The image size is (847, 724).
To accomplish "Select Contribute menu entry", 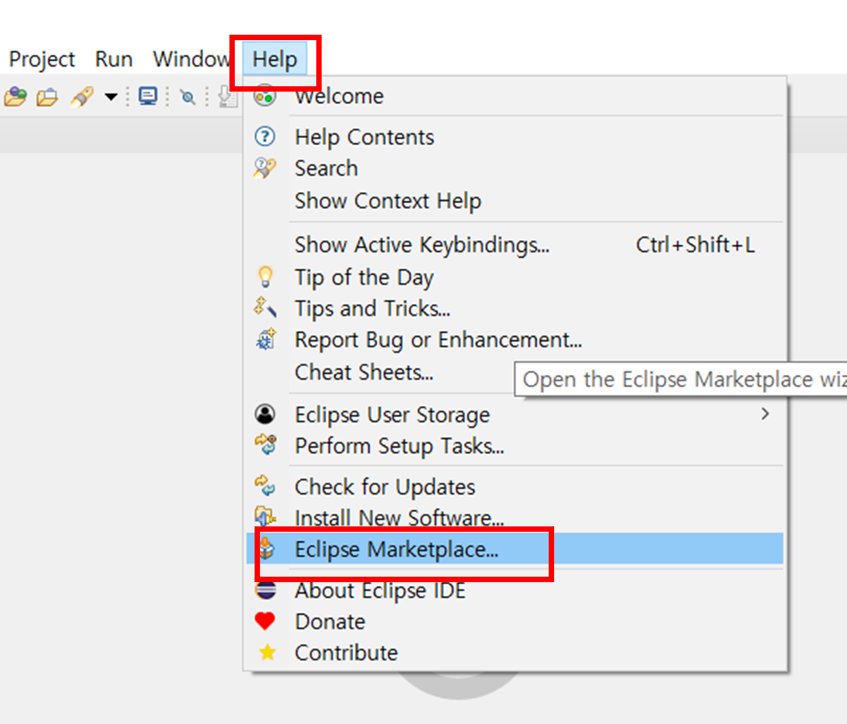I will point(514,653).
